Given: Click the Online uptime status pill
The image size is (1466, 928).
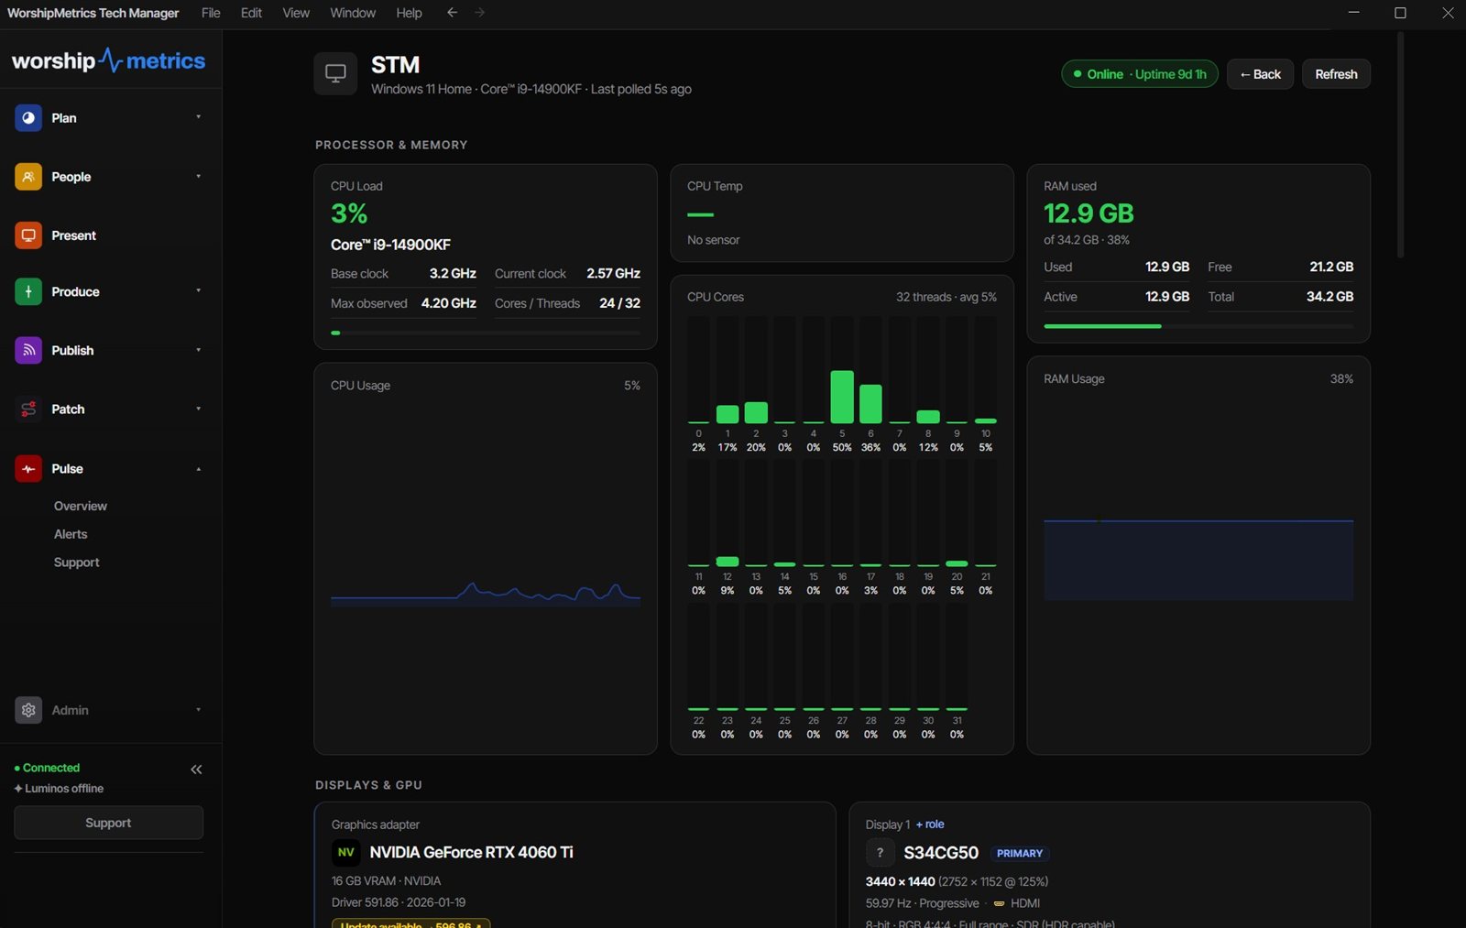Looking at the screenshot, I should click(x=1140, y=74).
